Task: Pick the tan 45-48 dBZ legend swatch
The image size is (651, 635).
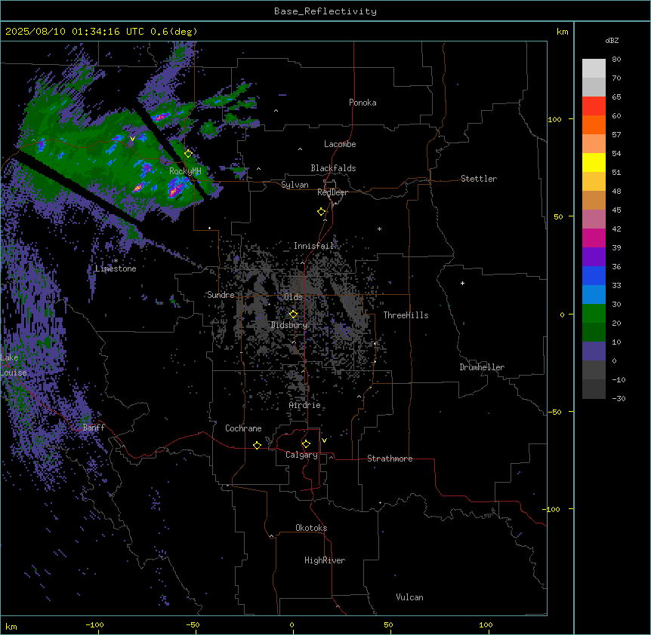Action: click(x=594, y=200)
